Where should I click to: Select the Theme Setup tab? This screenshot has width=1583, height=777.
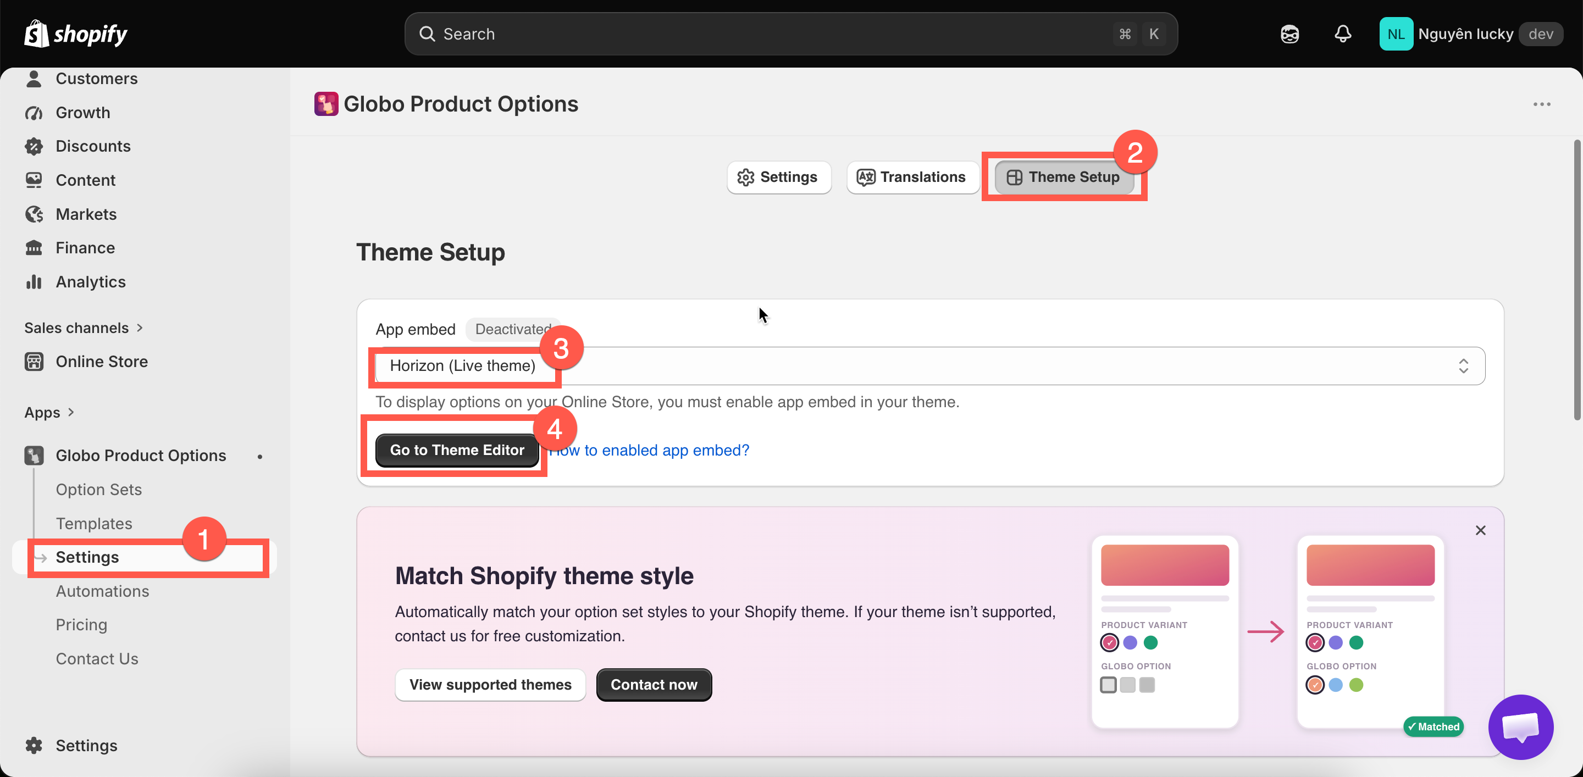[x=1064, y=177]
